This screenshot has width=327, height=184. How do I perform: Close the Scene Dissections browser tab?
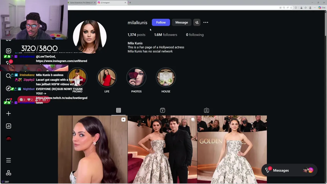pyautogui.click(x=95, y=3)
